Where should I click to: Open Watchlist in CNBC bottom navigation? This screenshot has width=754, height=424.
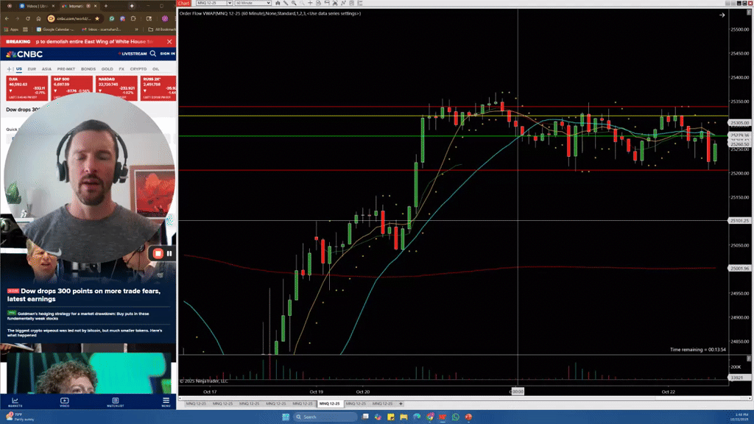click(116, 402)
